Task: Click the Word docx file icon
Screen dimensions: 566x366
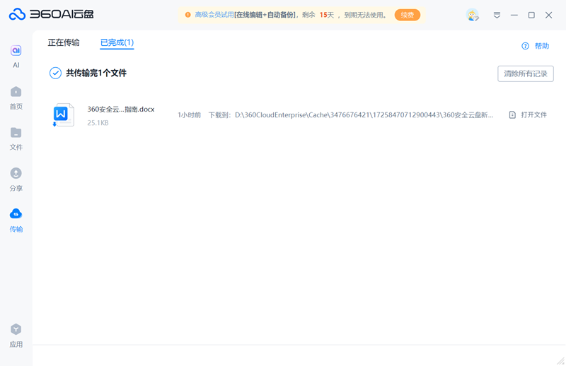Action: [x=62, y=114]
